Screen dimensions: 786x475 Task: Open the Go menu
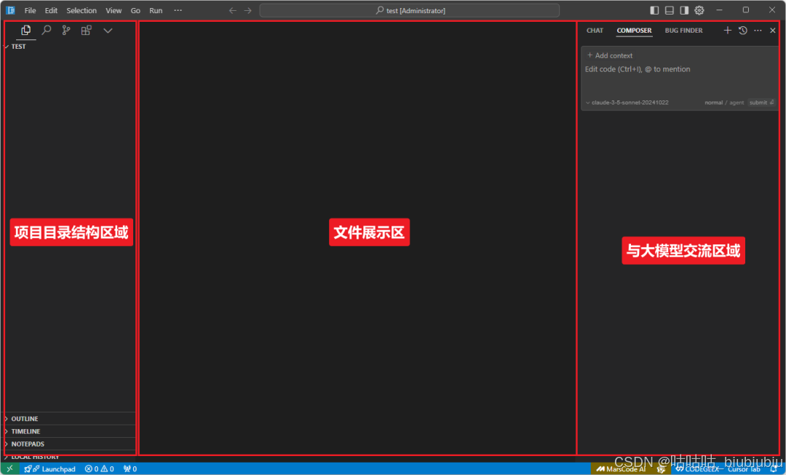135,10
